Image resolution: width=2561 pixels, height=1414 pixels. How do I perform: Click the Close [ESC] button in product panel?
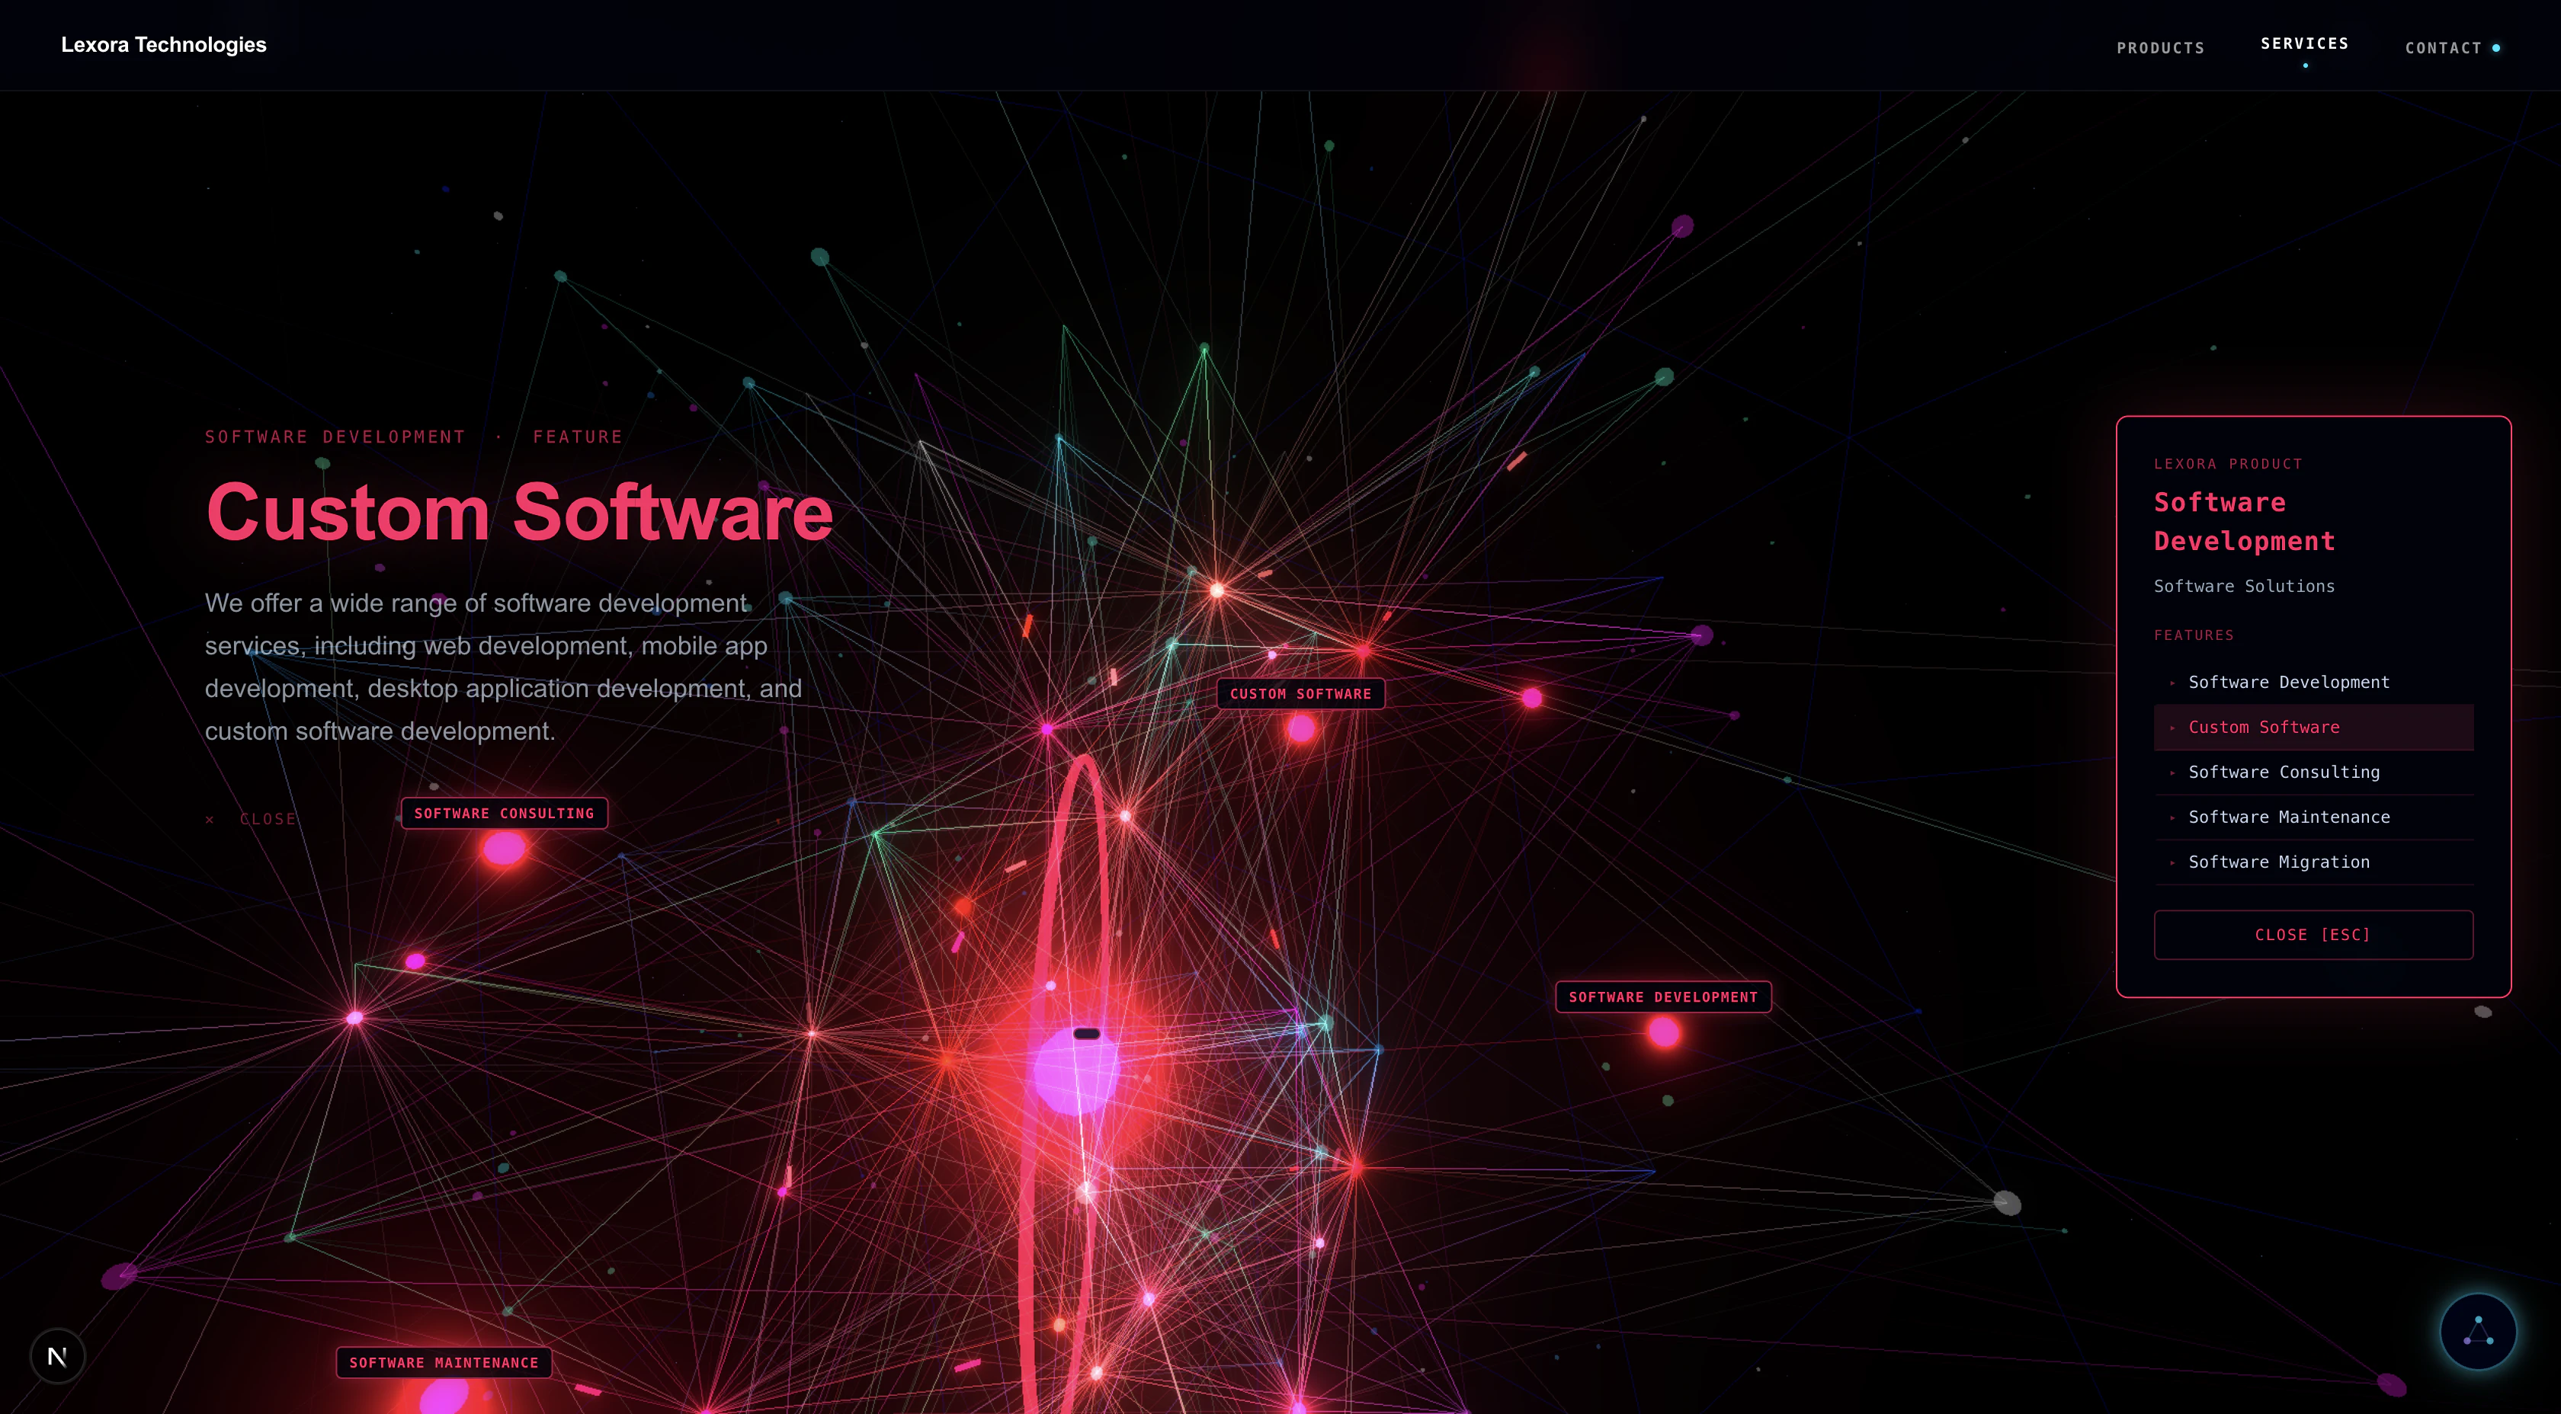[2313, 934]
